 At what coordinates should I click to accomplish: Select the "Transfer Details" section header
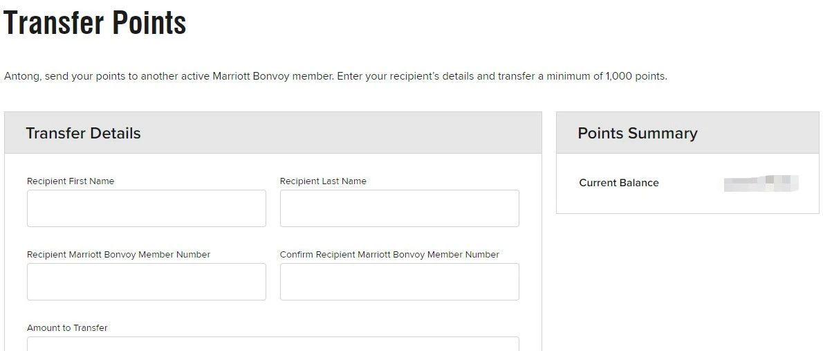click(x=83, y=134)
